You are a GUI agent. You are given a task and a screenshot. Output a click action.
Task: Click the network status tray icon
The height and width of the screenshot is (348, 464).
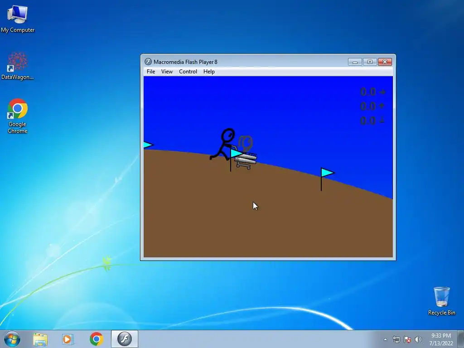(x=396, y=339)
